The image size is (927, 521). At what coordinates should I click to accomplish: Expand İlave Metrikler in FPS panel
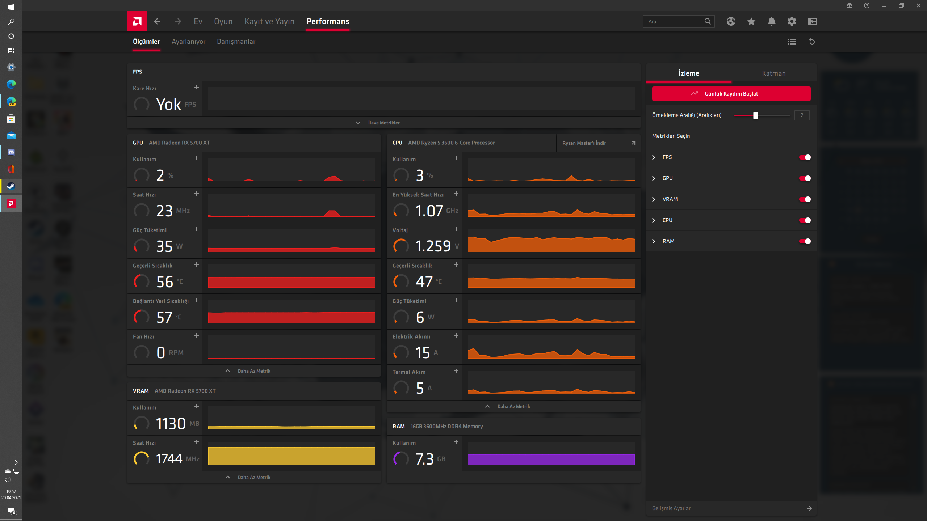(384, 123)
